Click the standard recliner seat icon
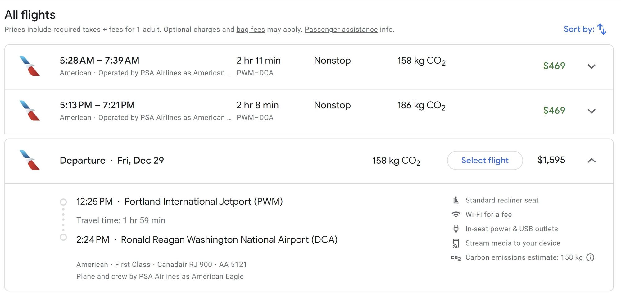621x300 pixels. (456, 200)
